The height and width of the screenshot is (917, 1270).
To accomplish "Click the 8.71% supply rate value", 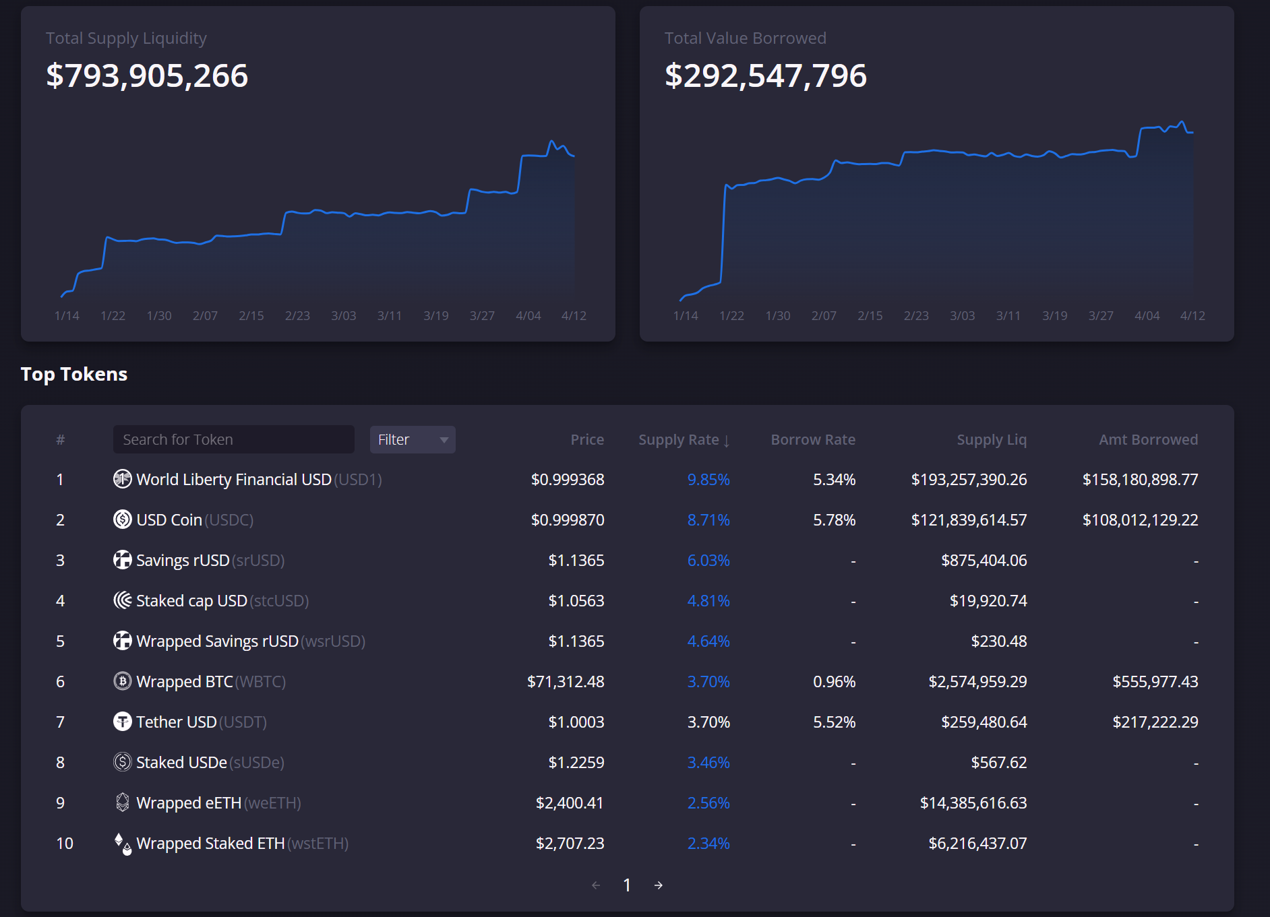I will point(708,519).
